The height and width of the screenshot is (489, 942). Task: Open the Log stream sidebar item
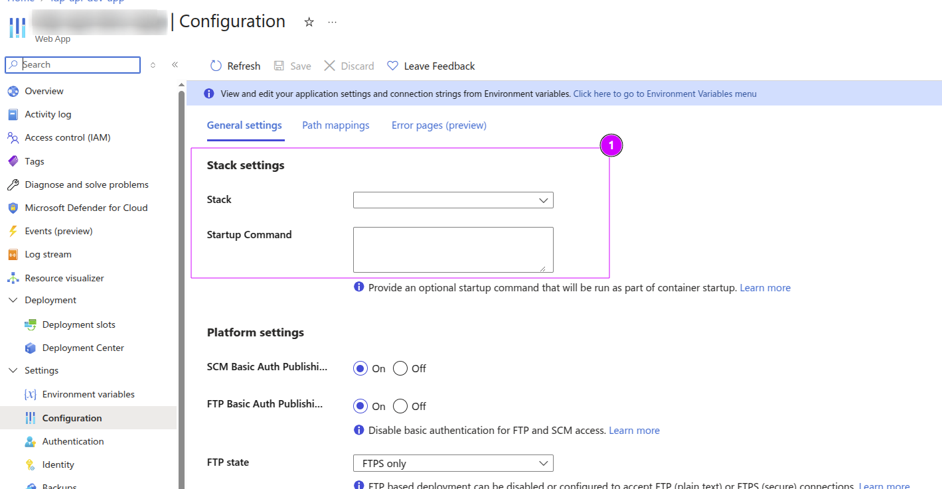pos(48,254)
